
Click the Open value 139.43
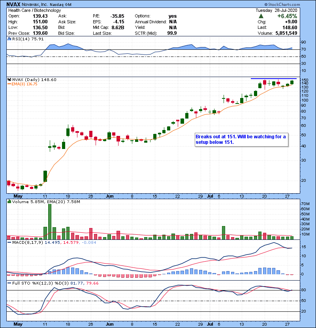(40, 16)
